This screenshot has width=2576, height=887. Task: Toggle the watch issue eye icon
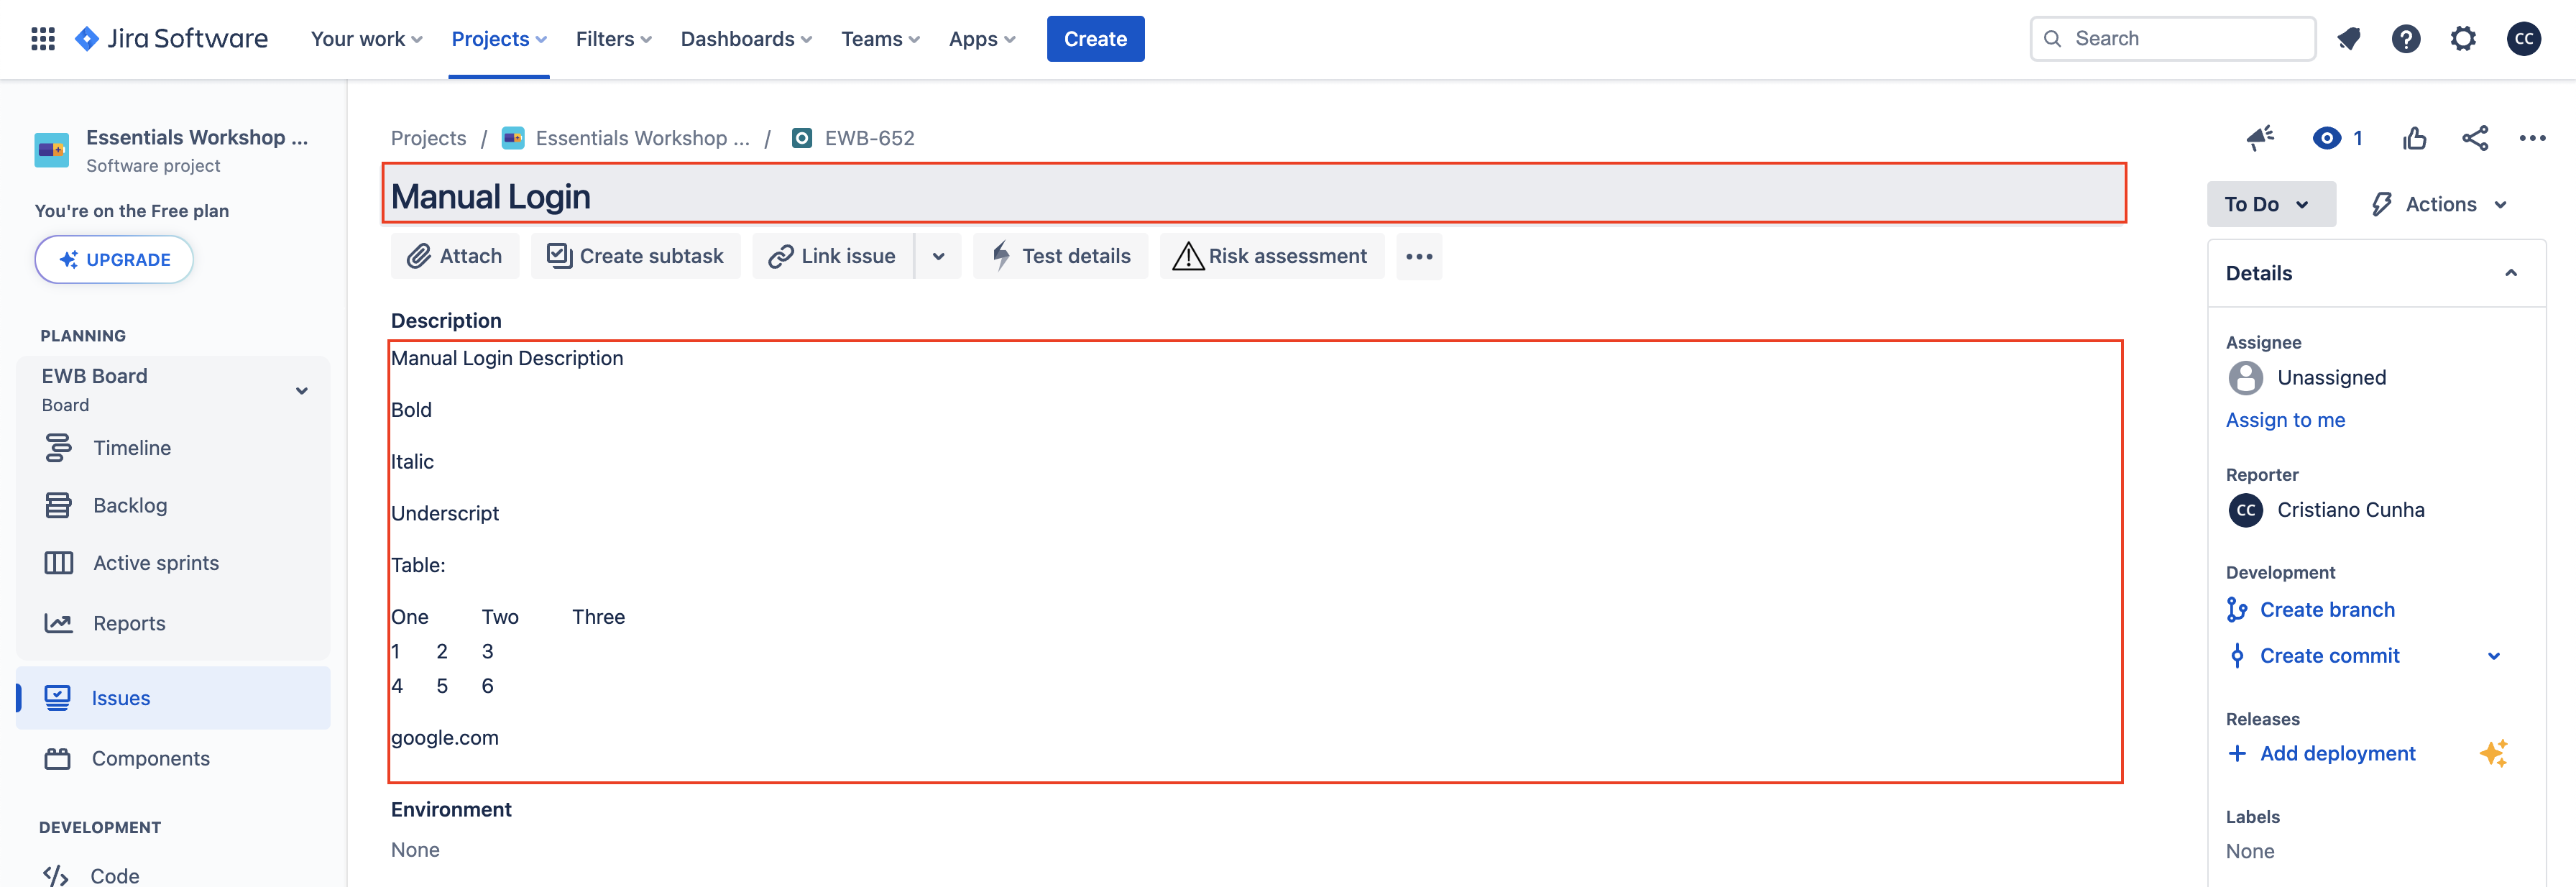(x=2327, y=138)
